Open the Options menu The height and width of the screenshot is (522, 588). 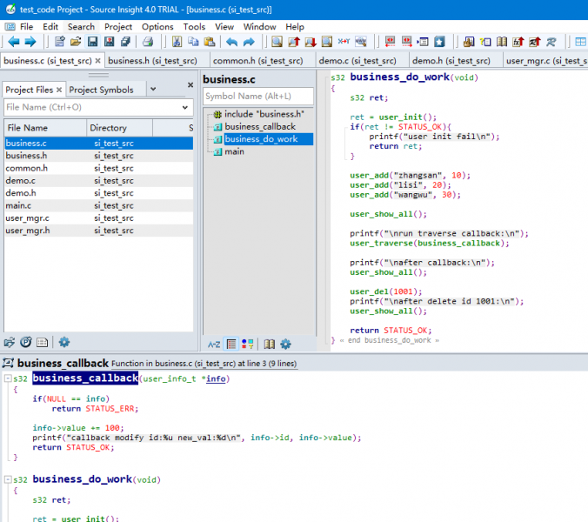click(x=157, y=27)
